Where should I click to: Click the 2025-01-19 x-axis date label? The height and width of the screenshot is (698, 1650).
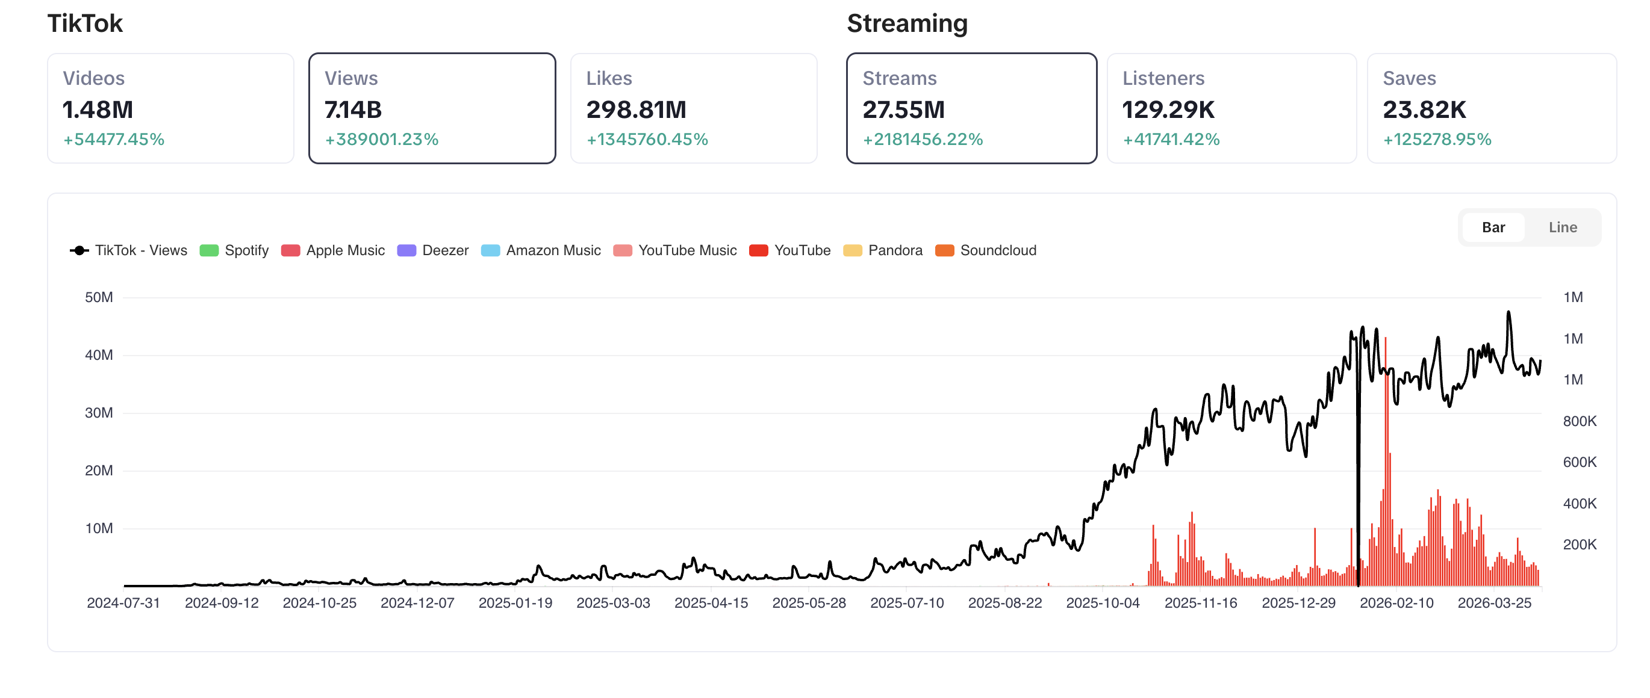pos(515,603)
